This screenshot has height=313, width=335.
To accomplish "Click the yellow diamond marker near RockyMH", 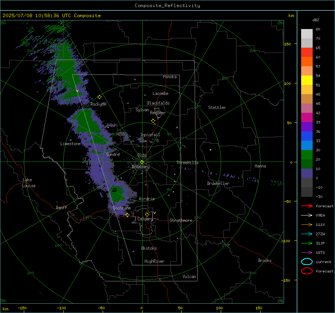I will point(99,97).
